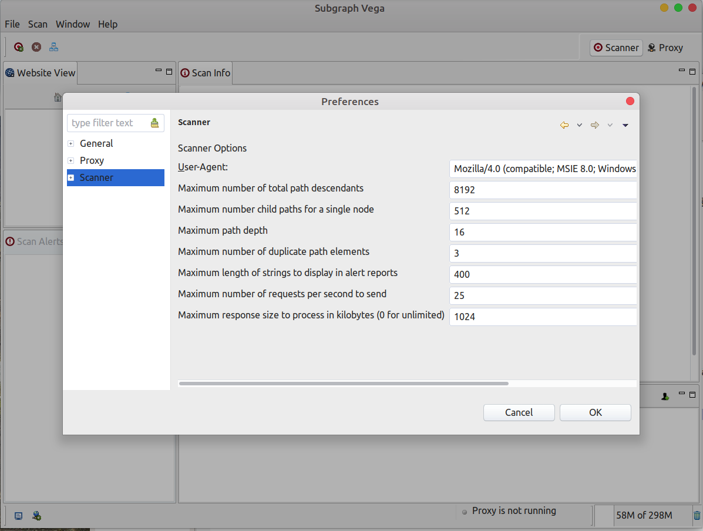Click the console icon in status bar
The image size is (703, 531).
coord(18,516)
